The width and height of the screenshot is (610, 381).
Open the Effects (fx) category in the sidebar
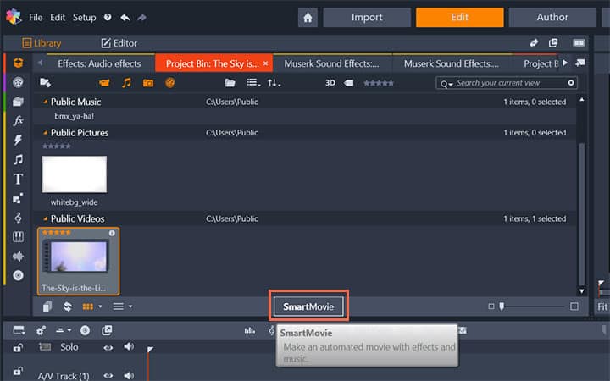18,120
